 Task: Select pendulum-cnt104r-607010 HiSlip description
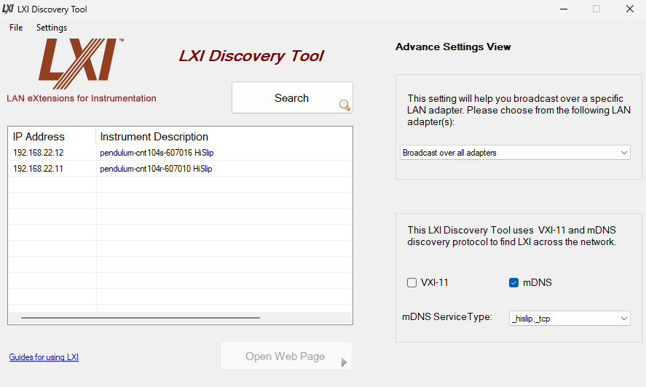[x=156, y=169]
